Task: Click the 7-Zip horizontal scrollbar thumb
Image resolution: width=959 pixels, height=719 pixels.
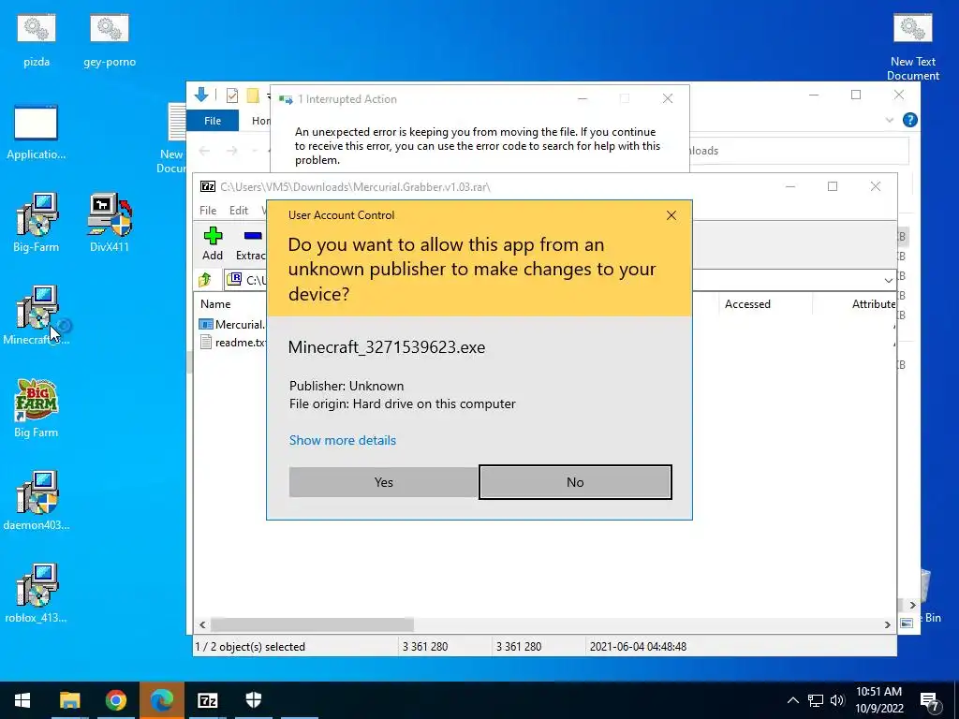Action: click(x=312, y=624)
